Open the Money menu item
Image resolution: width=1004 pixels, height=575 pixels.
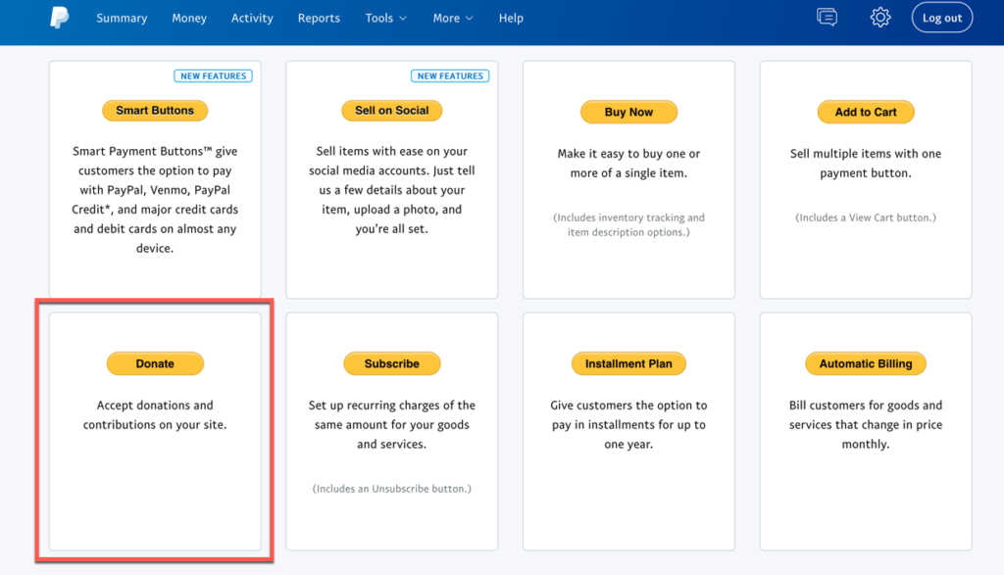click(x=189, y=18)
